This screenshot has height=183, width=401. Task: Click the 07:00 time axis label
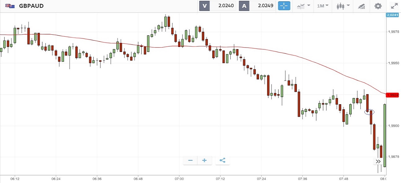[x=179, y=179]
